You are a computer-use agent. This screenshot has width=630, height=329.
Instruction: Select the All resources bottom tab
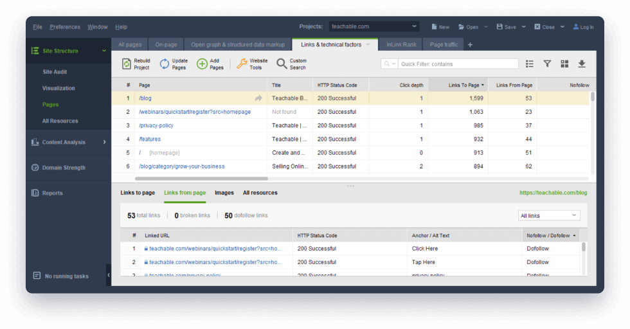pyautogui.click(x=260, y=193)
